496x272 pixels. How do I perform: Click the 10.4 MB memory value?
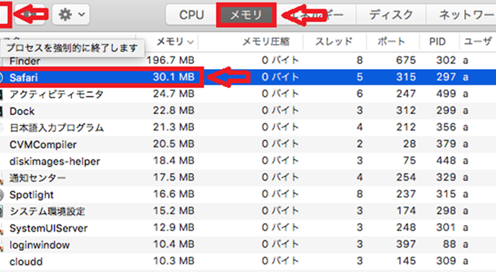(x=173, y=244)
